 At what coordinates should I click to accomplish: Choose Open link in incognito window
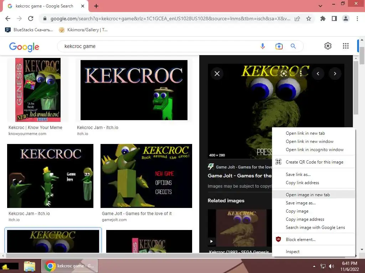[314, 150]
